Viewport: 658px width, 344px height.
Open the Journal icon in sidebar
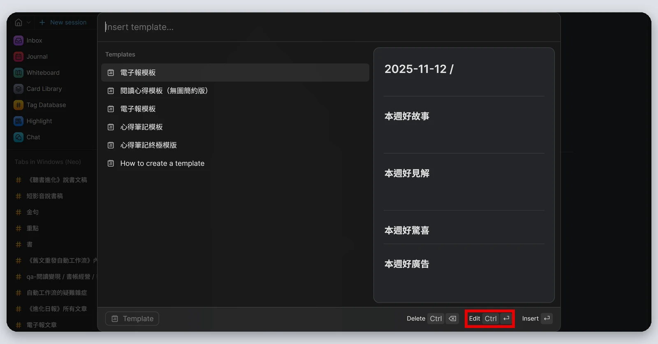(19, 57)
